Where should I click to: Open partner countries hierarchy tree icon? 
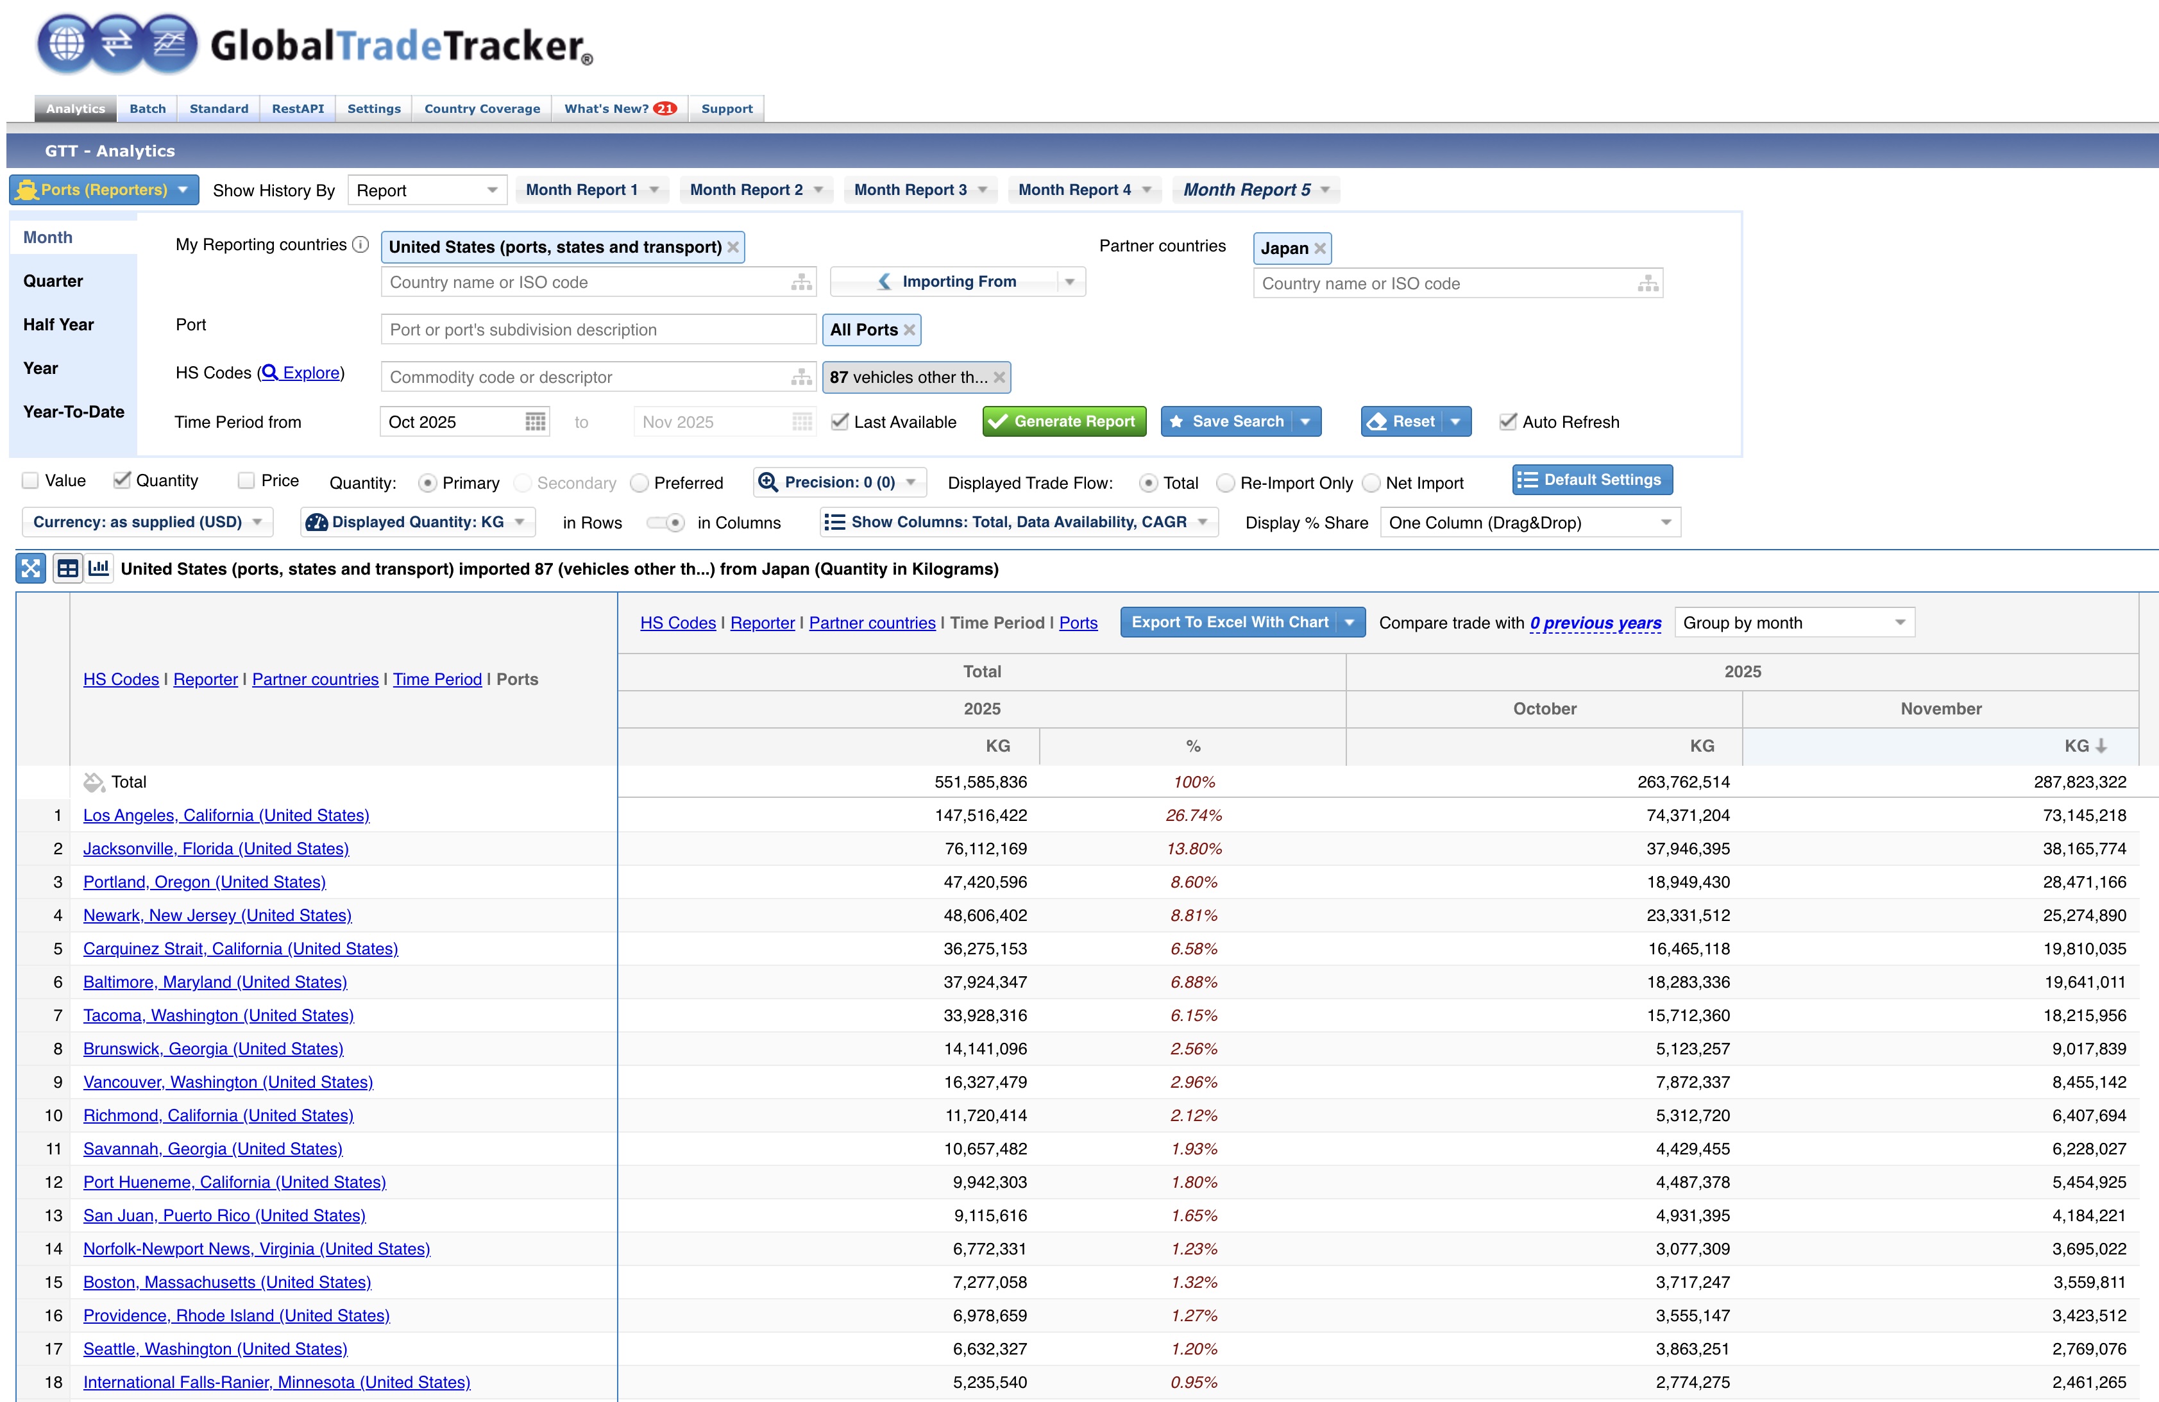point(1647,284)
